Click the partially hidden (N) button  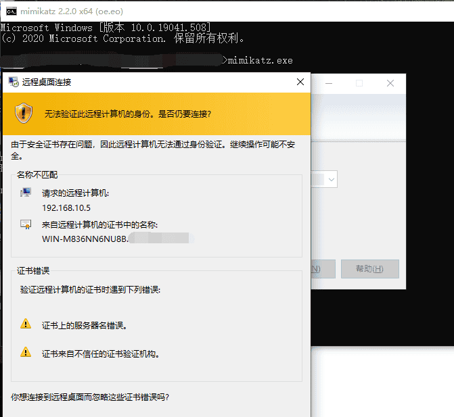point(323,269)
